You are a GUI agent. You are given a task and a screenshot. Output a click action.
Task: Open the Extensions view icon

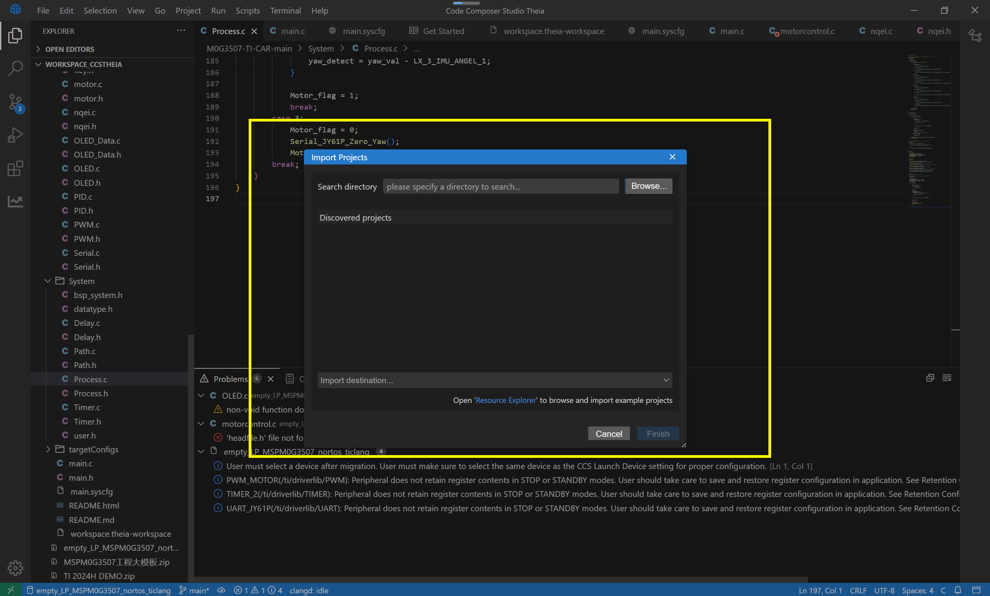click(x=15, y=168)
